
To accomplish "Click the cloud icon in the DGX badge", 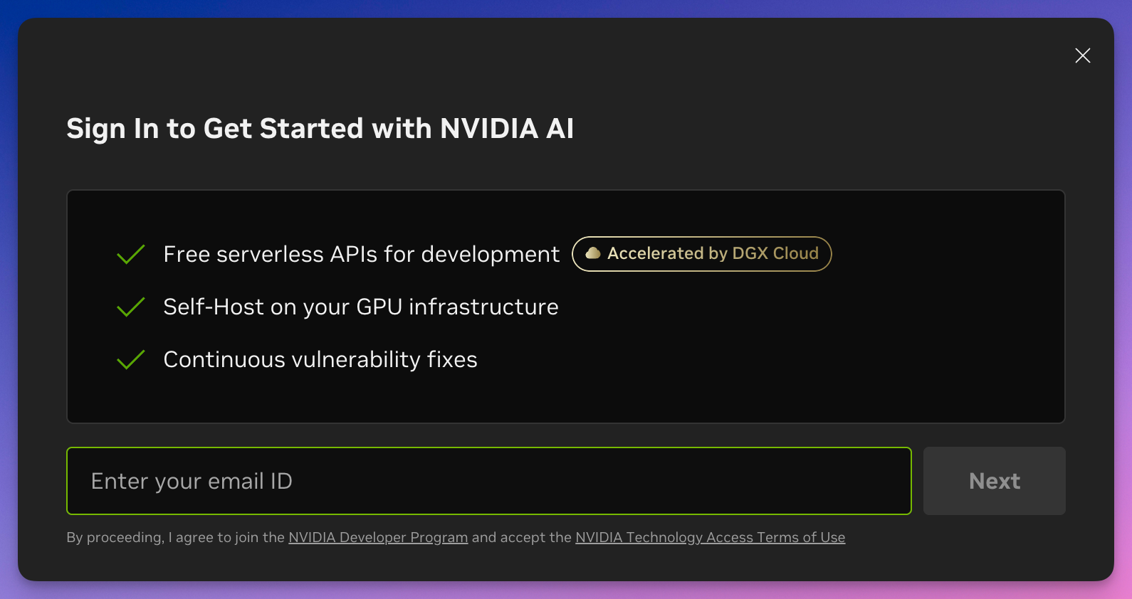I will (592, 253).
